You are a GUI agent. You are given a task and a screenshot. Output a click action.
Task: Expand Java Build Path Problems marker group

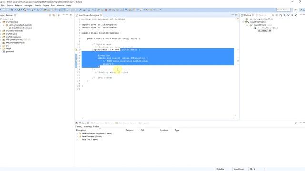(77, 134)
